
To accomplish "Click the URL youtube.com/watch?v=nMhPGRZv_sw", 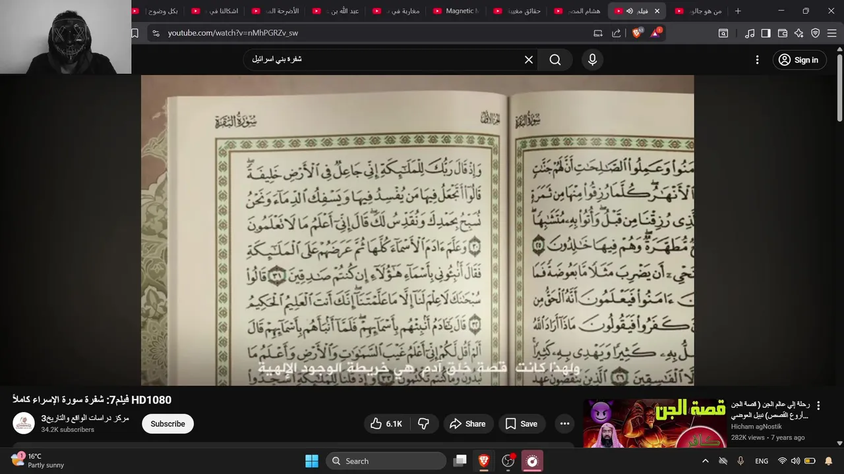I will click(233, 33).
